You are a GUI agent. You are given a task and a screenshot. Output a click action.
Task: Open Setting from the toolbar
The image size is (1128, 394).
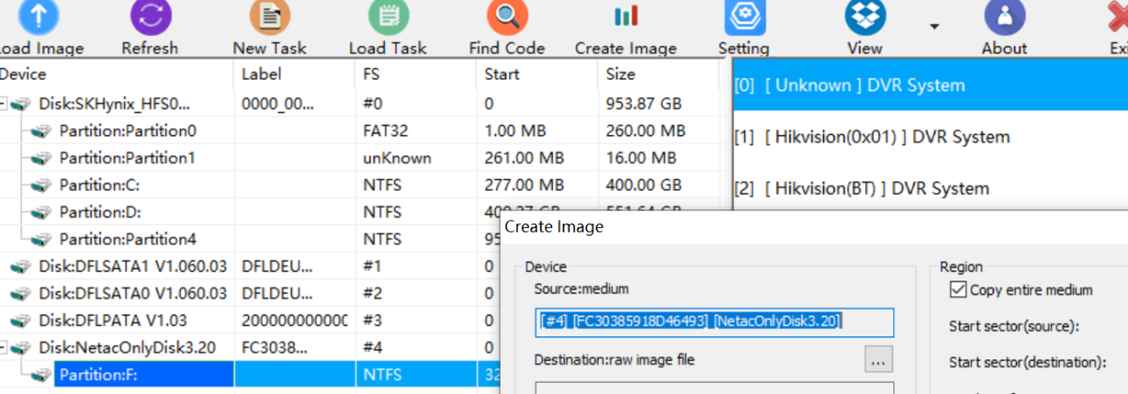[x=744, y=17]
